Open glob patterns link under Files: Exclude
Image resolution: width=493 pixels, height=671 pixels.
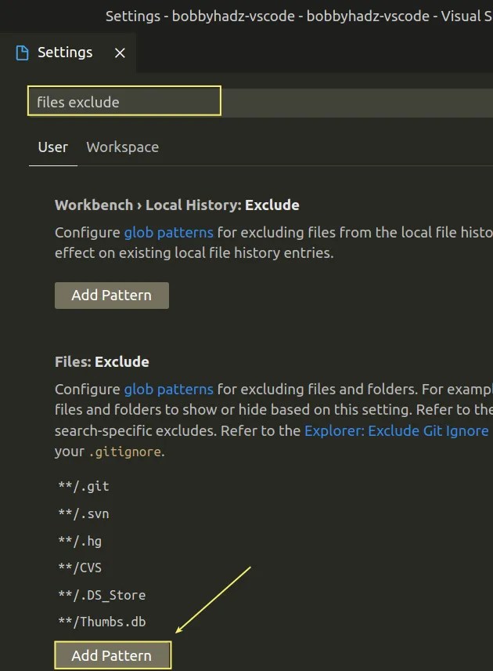(x=169, y=389)
